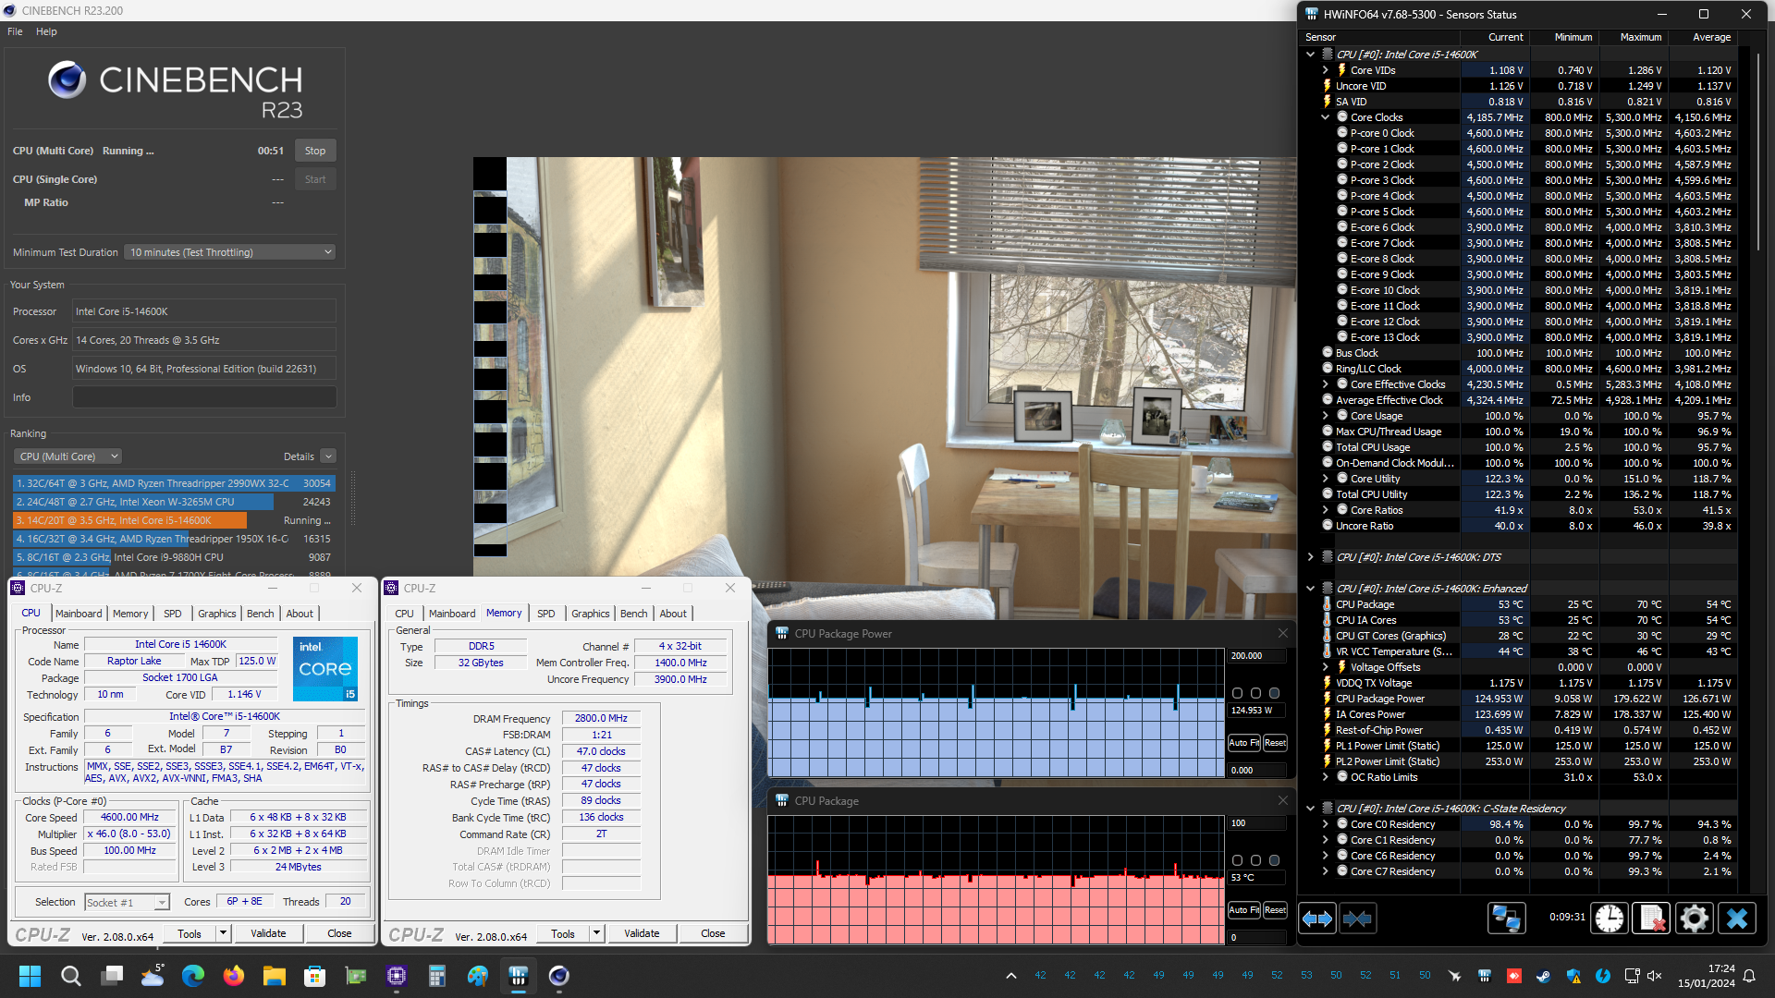Image resolution: width=1775 pixels, height=998 pixels.
Task: Stop the Cinebench multi core test
Action: (x=315, y=151)
